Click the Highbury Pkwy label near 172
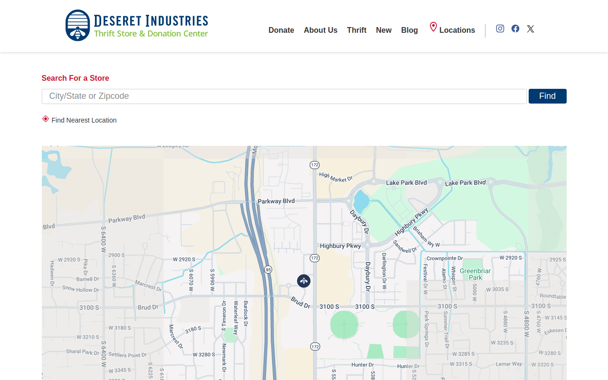Viewport: 608px width, 380px height. pyautogui.click(x=340, y=246)
